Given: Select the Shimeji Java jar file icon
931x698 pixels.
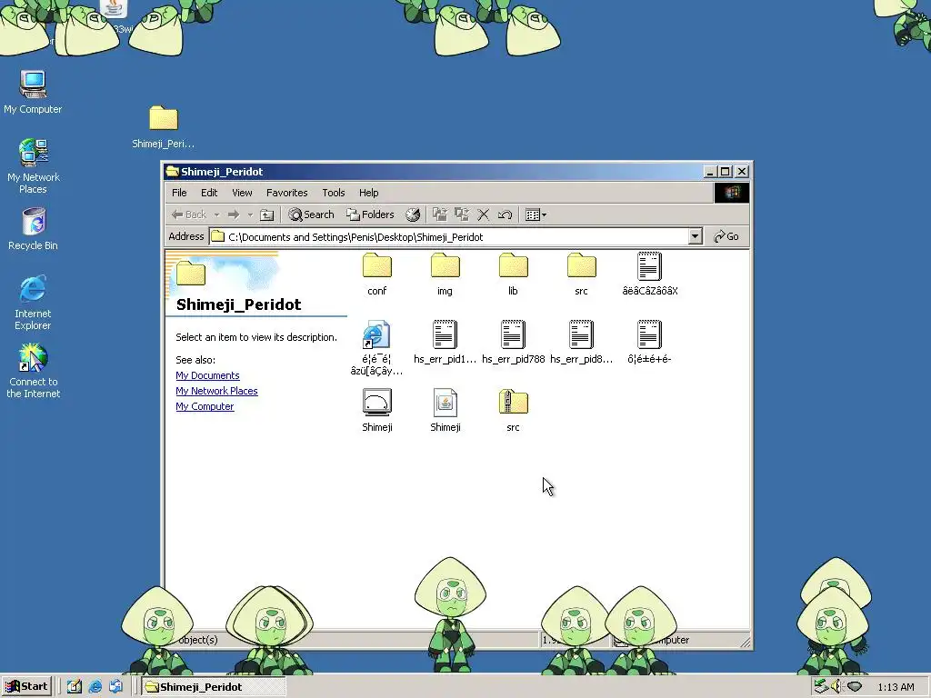Looking at the screenshot, I should 445,403.
